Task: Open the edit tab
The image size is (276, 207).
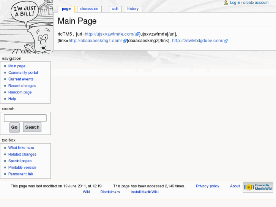Action: (x=115, y=9)
